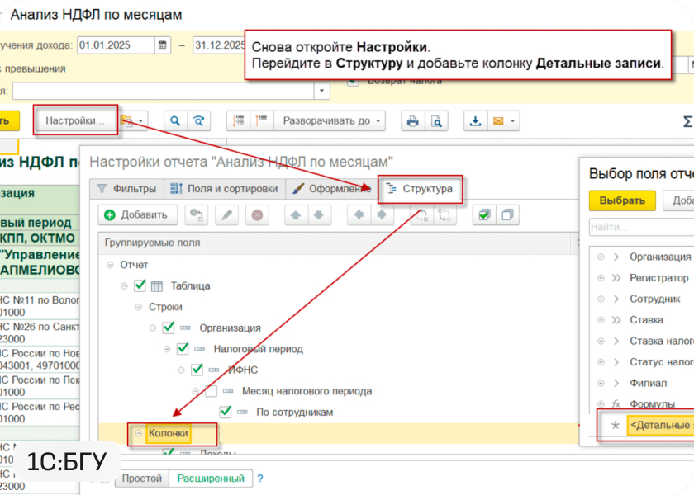Click the save report download icon
Viewport: 694px width, 495px height.
475,121
